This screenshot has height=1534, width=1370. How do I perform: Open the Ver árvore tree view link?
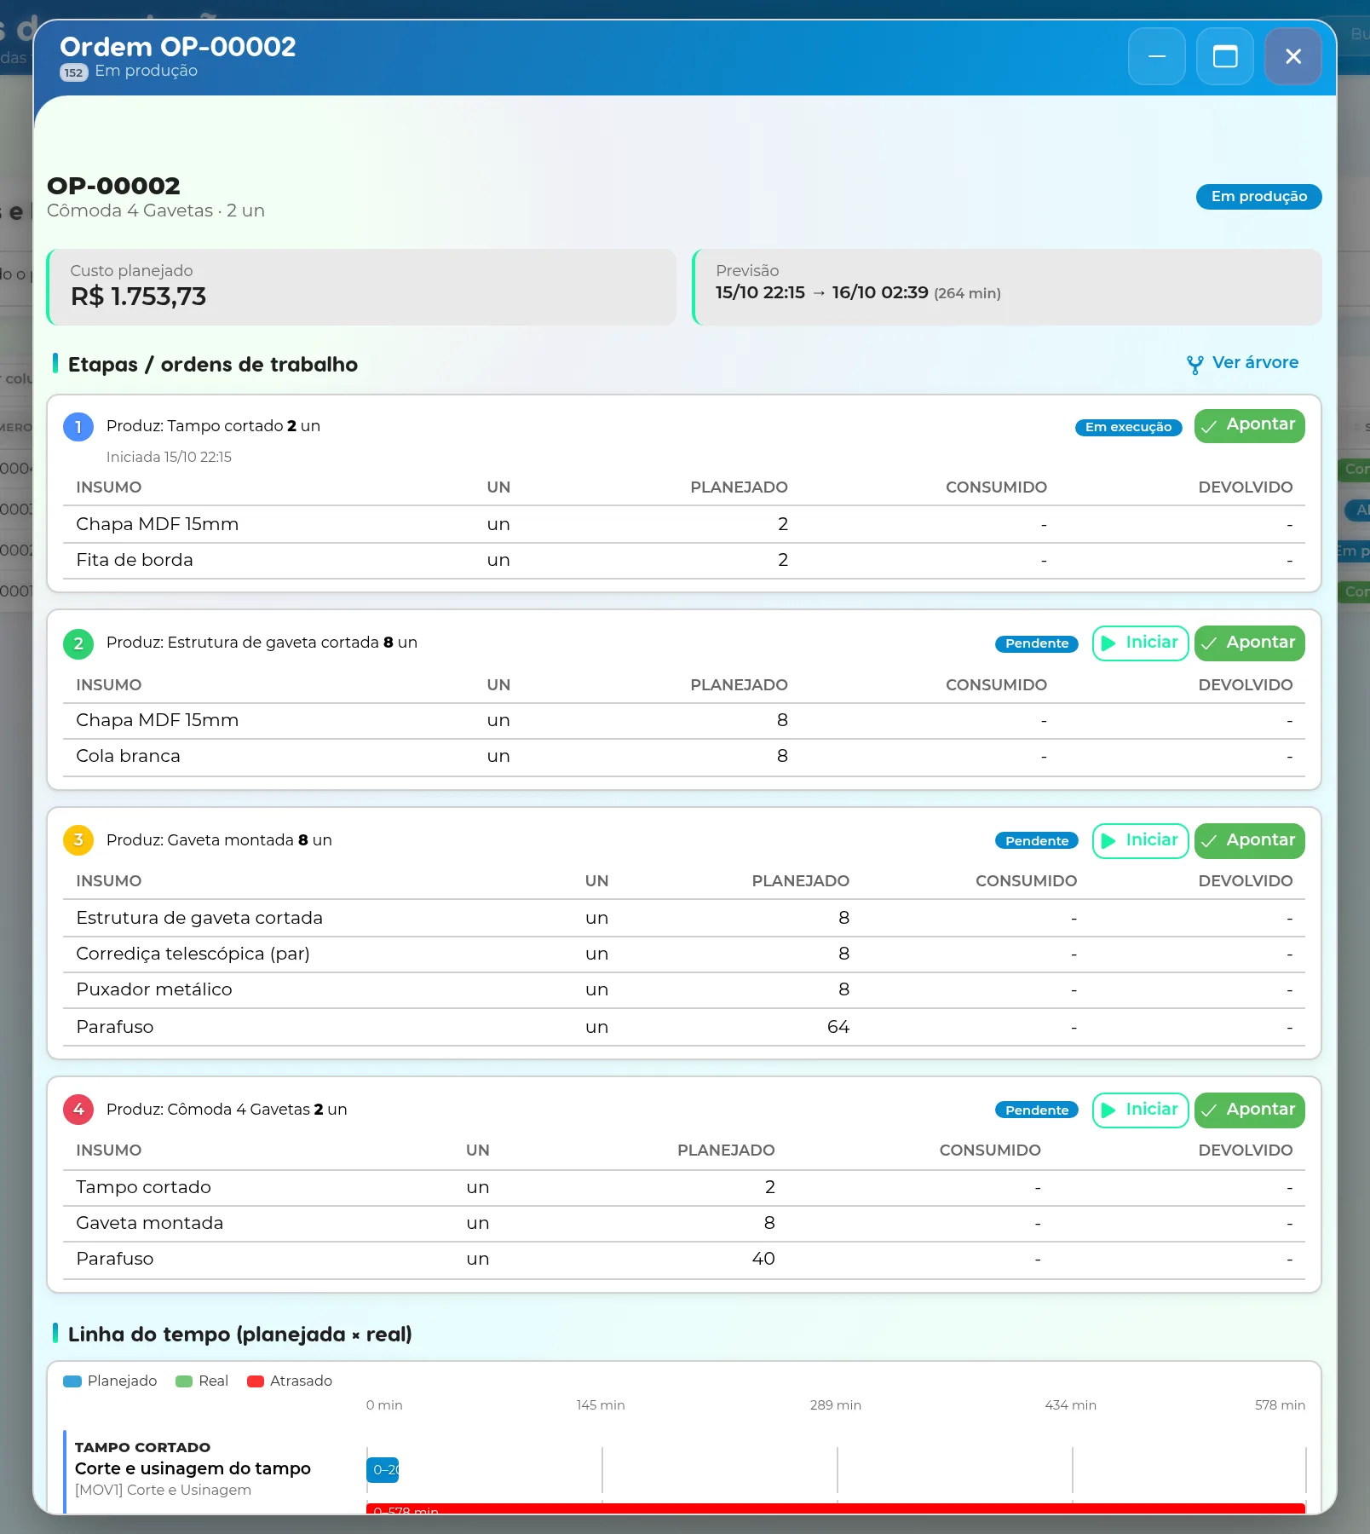[1242, 363]
